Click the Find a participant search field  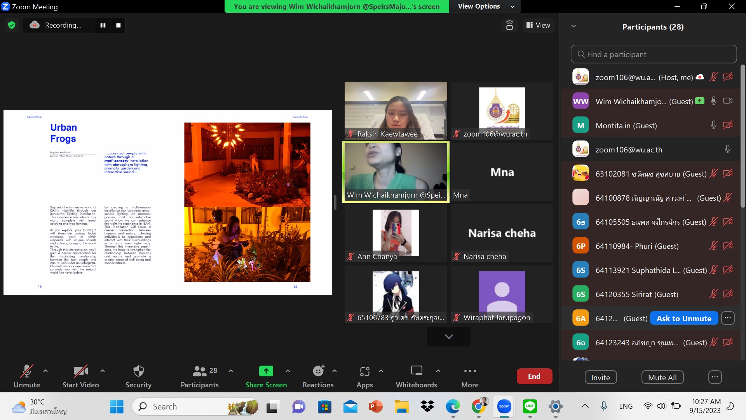654,54
